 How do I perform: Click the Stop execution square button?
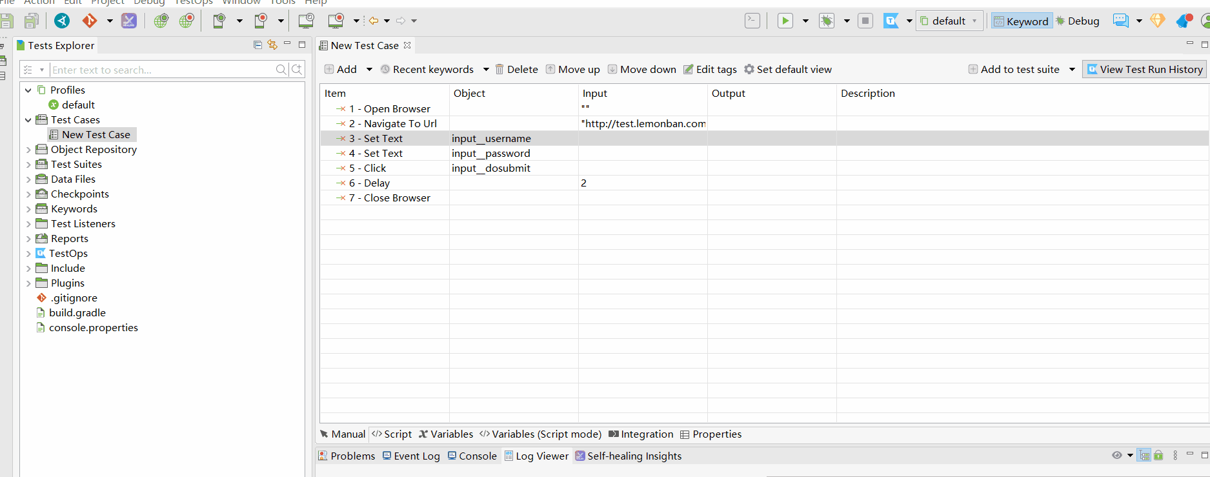tap(865, 21)
